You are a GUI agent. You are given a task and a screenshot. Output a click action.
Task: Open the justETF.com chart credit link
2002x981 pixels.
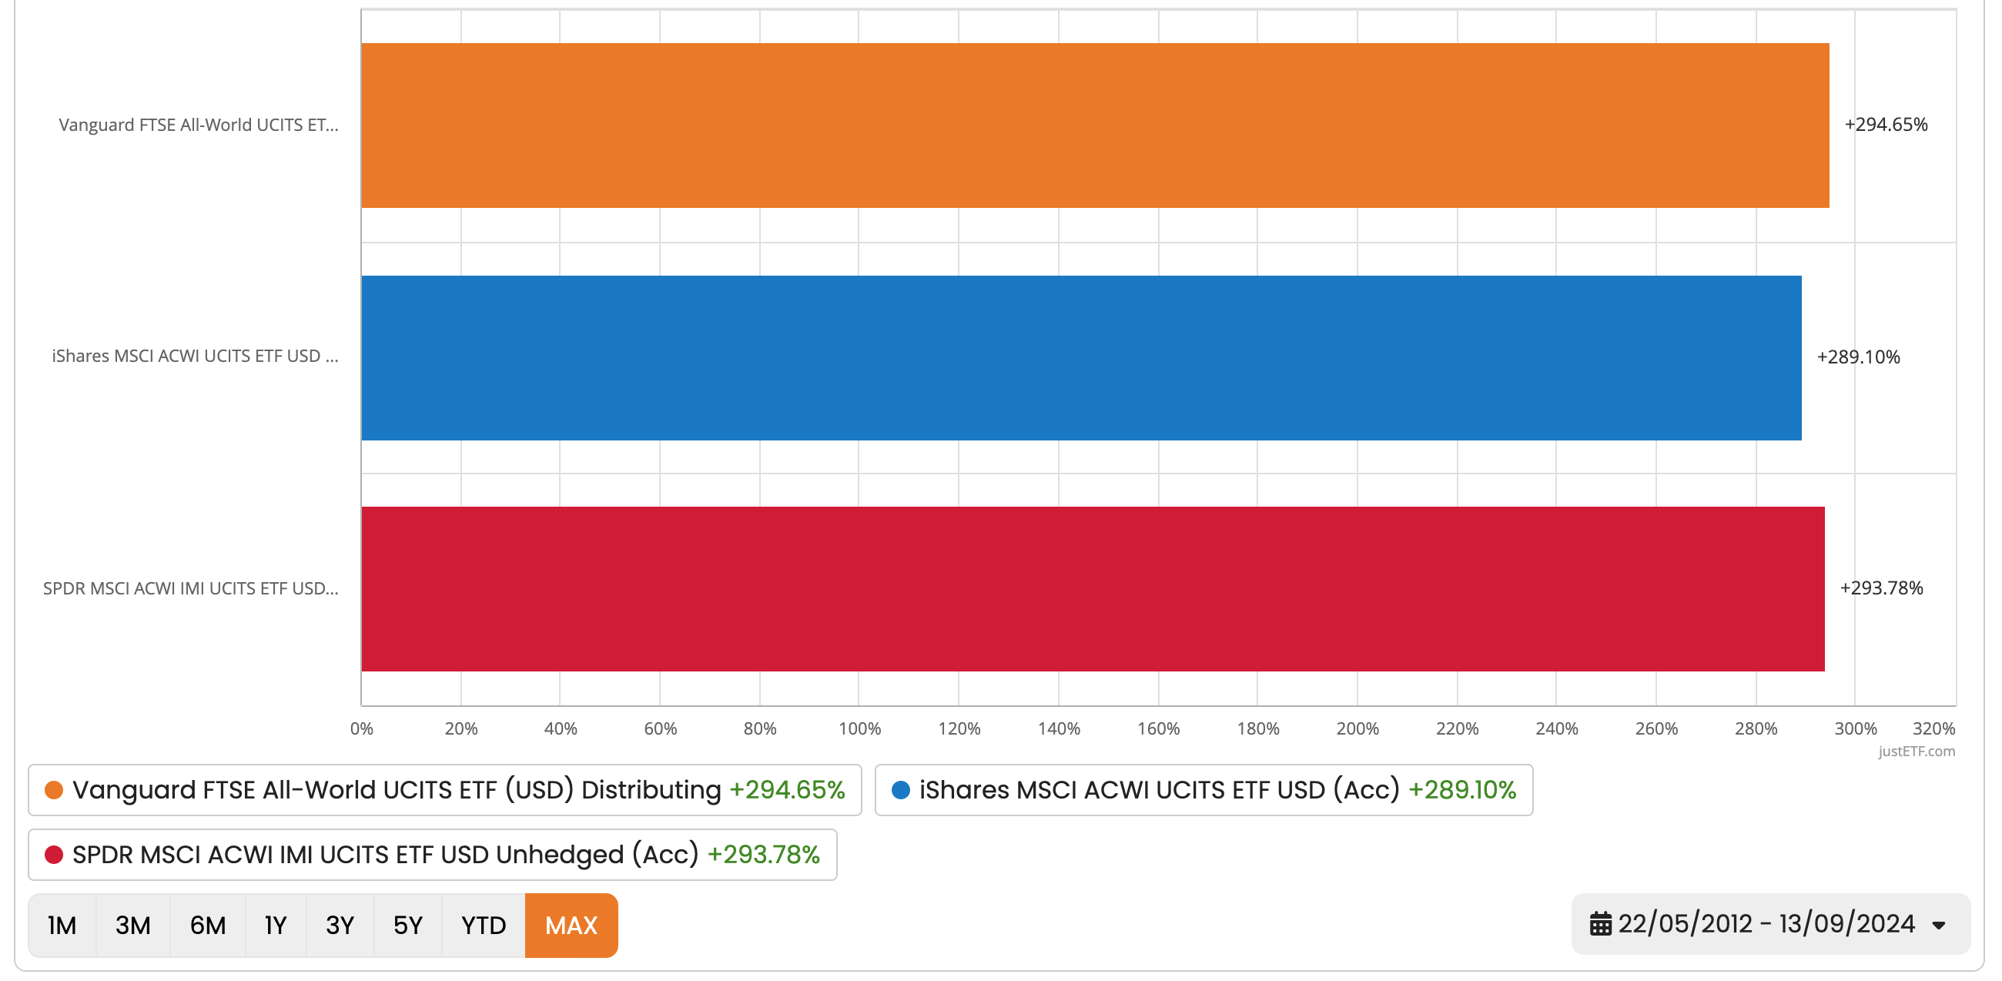(1916, 751)
